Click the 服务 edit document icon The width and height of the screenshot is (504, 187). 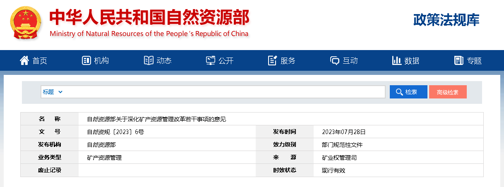click(272, 60)
